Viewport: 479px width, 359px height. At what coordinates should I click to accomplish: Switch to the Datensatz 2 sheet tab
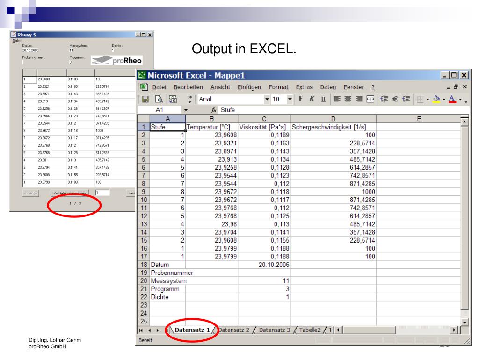point(234,330)
